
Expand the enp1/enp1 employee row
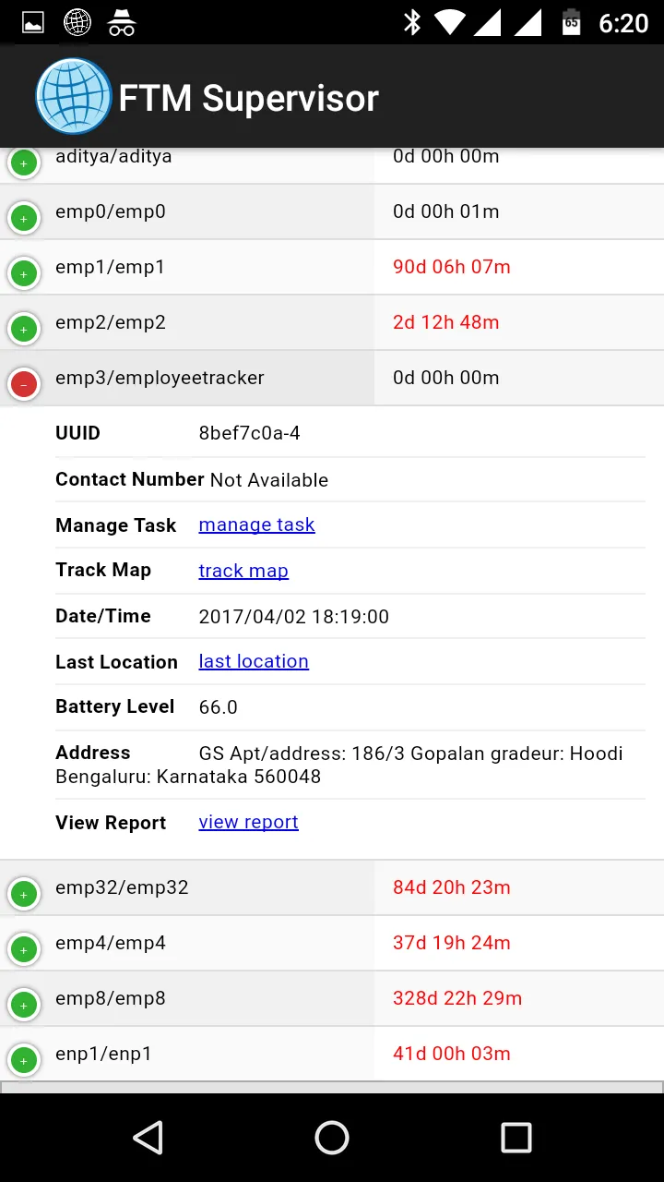[24, 1060]
